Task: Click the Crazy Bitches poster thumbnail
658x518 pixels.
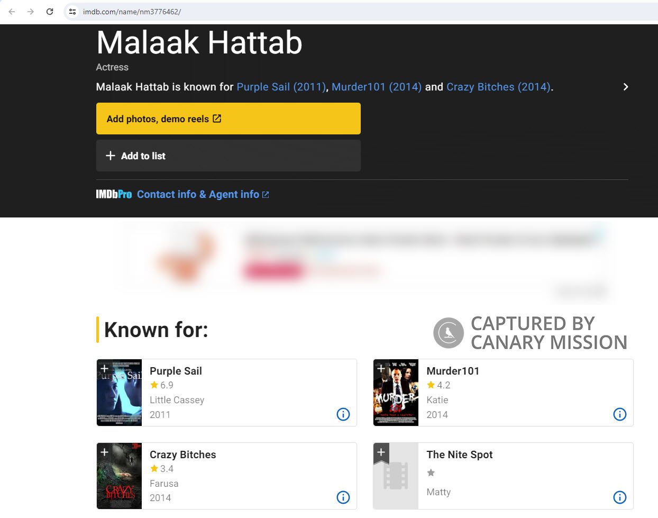Action: tap(119, 476)
